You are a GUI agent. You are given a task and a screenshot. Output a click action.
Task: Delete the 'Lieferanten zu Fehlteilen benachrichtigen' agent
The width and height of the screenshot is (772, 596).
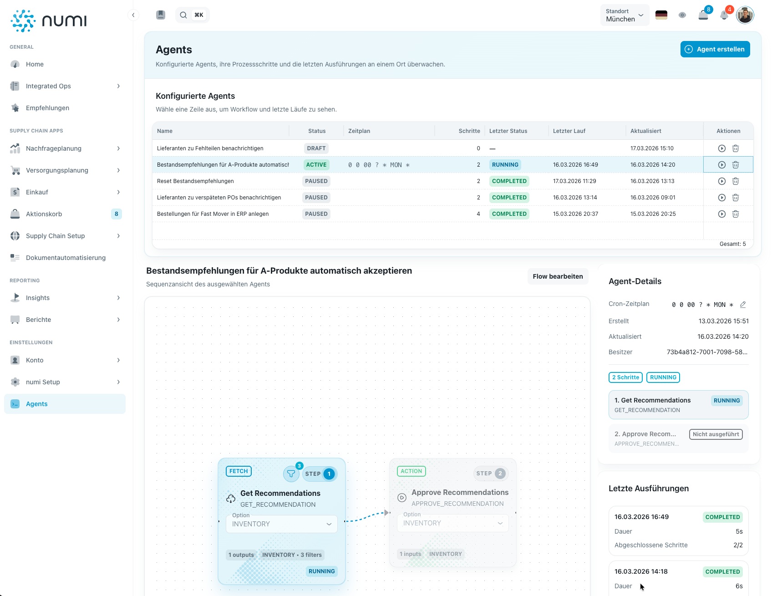tap(735, 148)
